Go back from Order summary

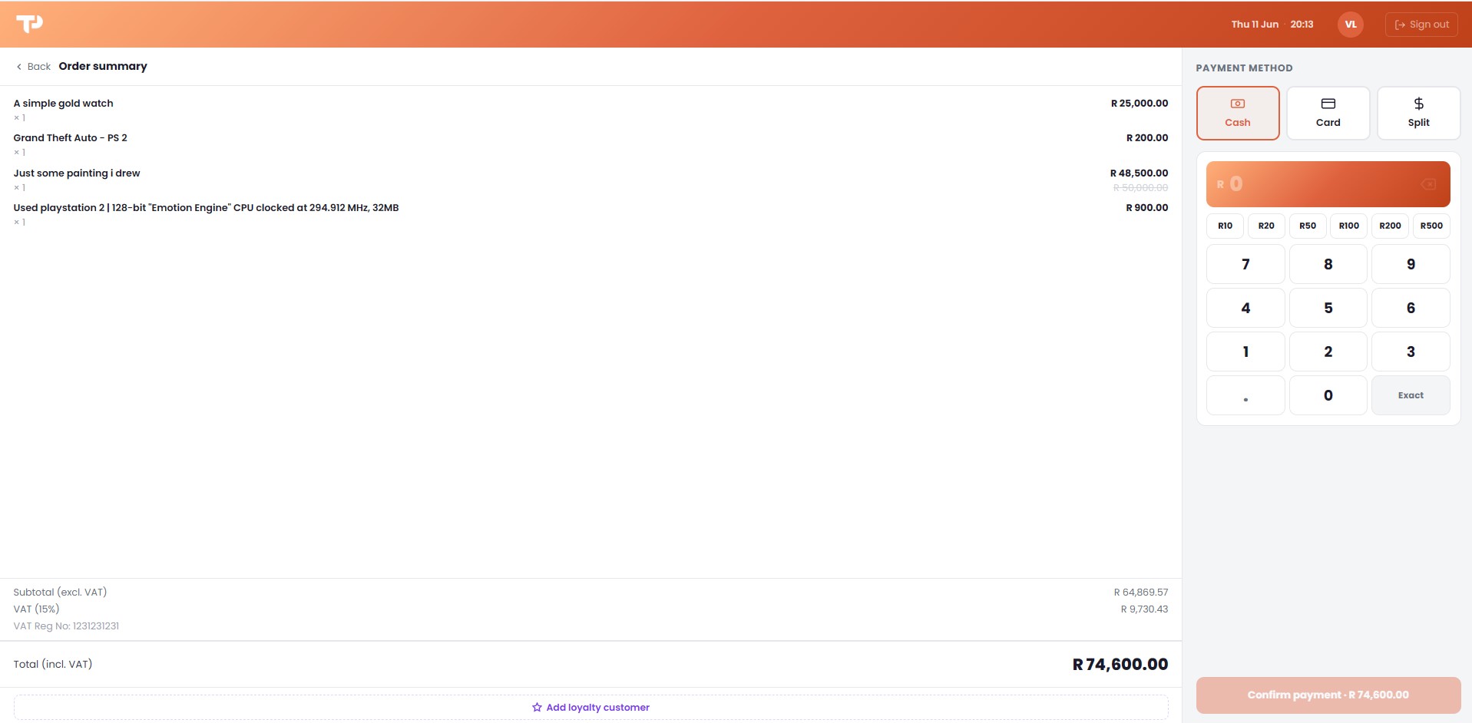click(x=33, y=67)
